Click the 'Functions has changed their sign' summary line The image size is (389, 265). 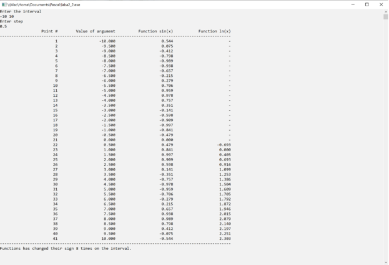pyautogui.click(x=66, y=248)
